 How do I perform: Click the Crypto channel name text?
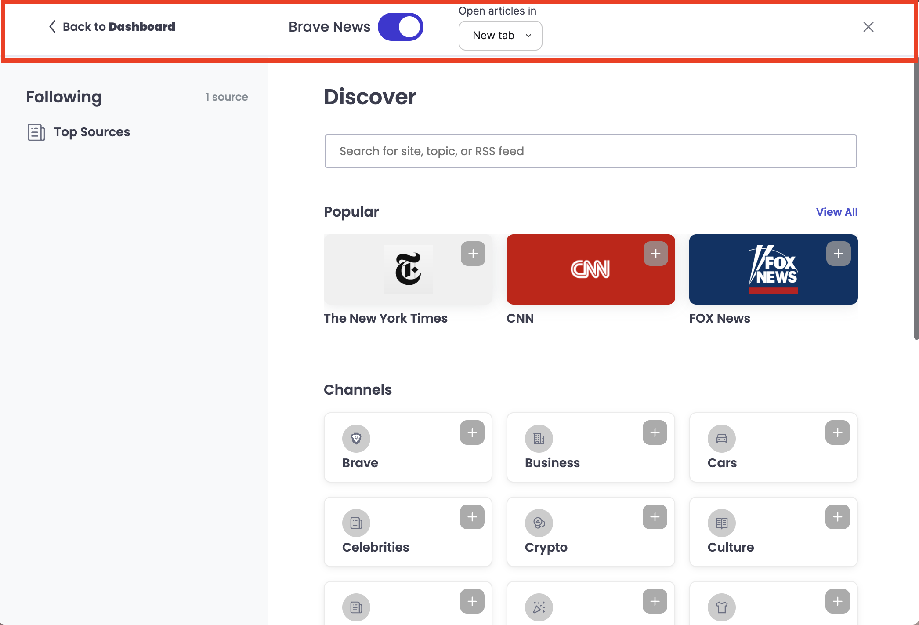click(x=546, y=548)
